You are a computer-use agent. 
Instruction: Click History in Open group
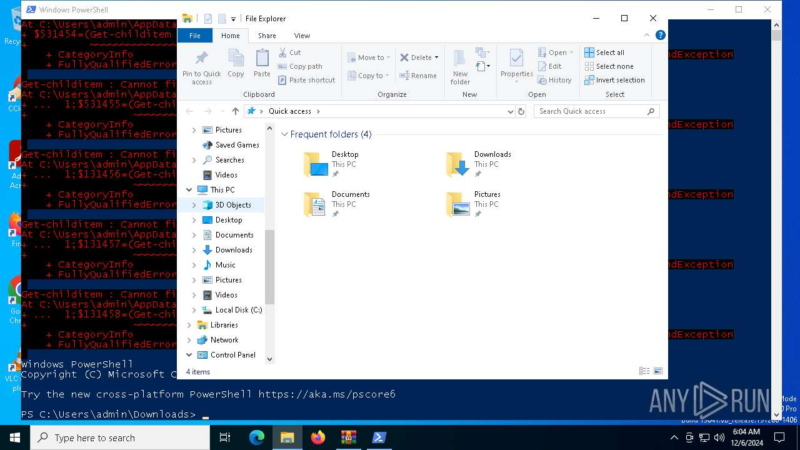[555, 80]
